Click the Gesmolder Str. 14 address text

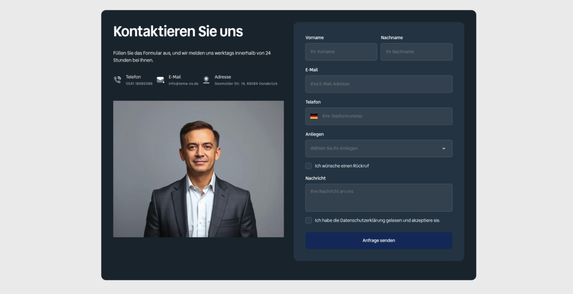(x=246, y=84)
